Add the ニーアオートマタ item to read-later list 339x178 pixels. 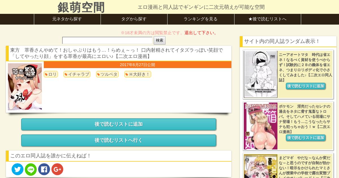tap(306, 86)
